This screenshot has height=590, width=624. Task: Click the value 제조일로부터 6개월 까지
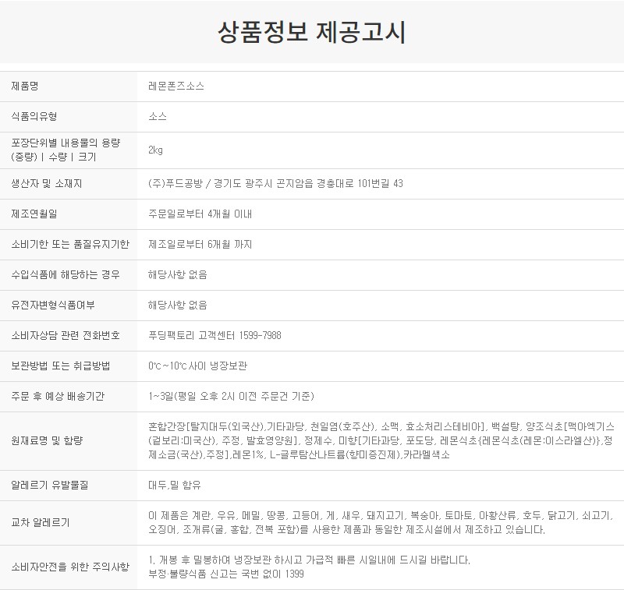[x=200, y=244]
